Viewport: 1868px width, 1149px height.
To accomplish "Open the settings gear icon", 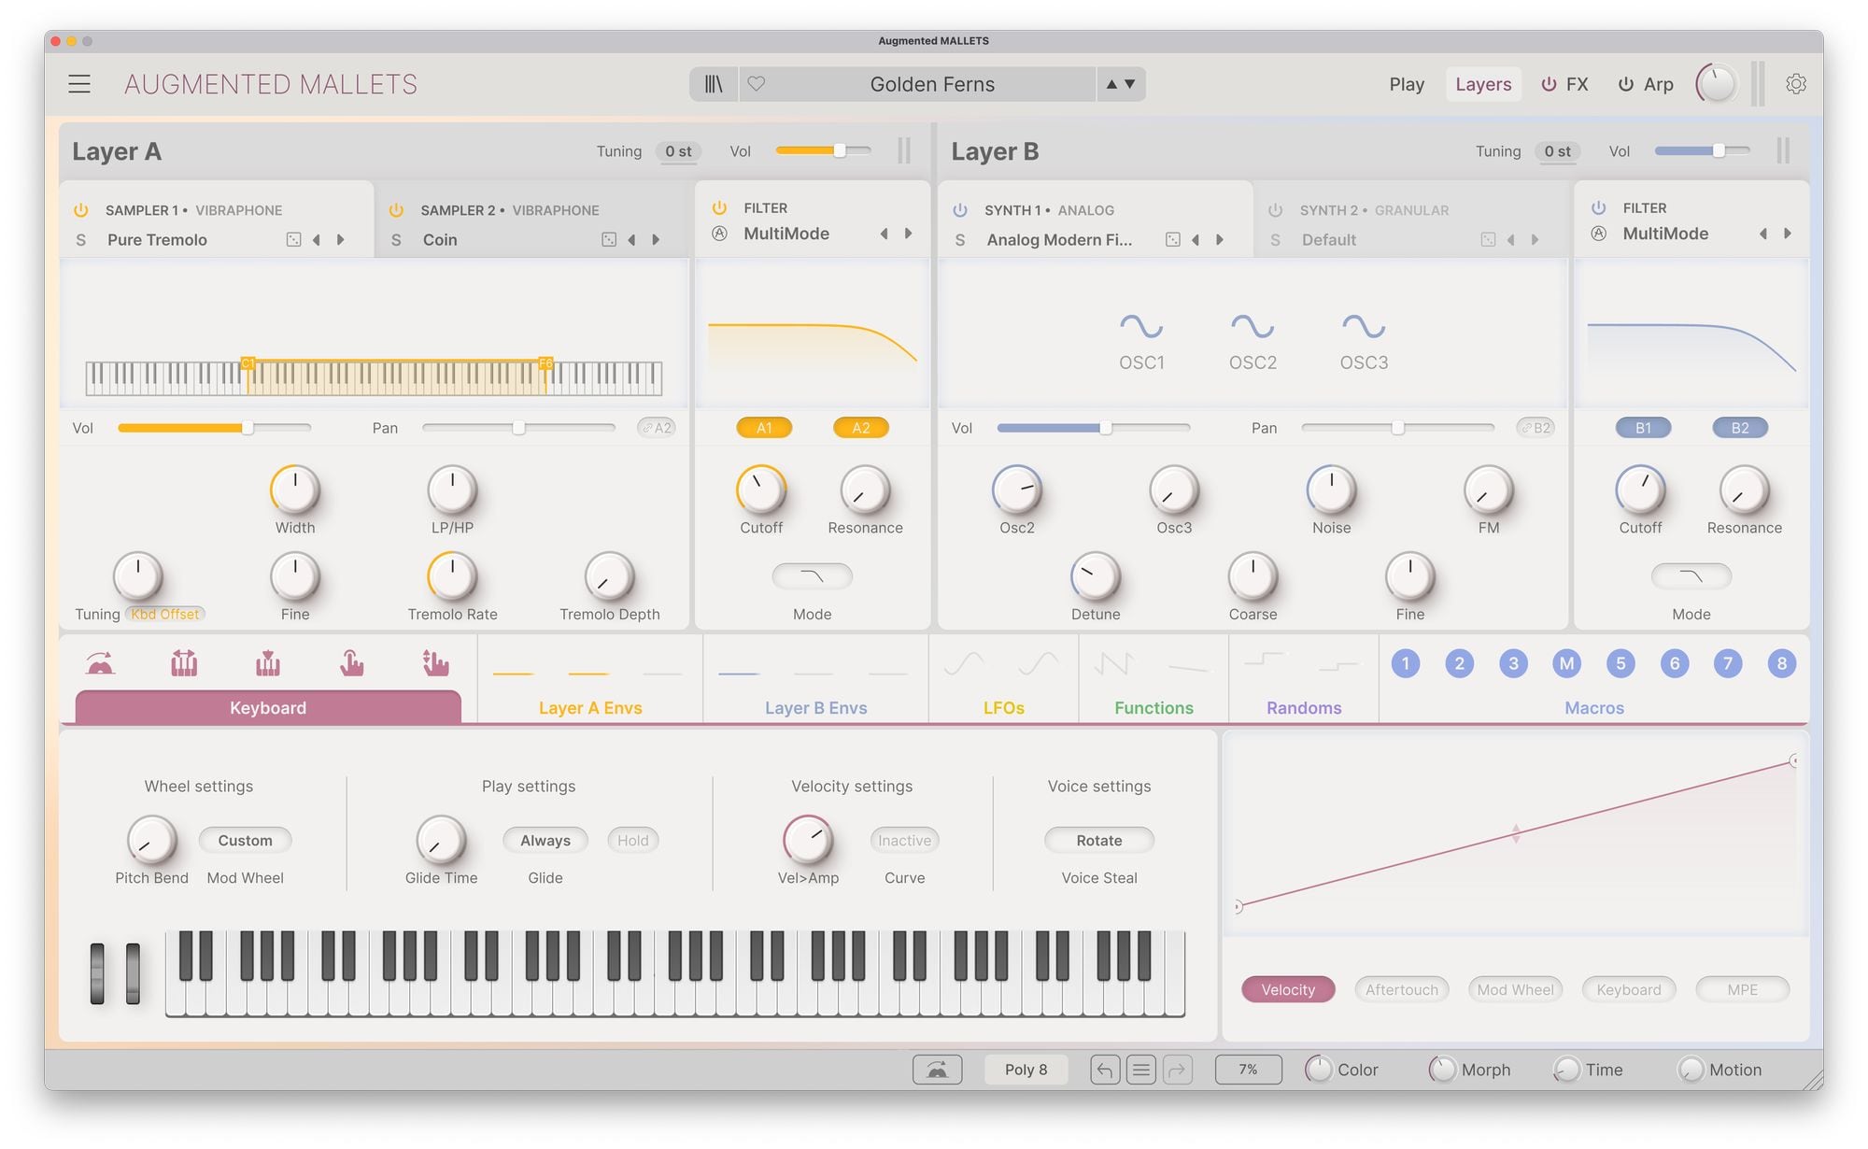I will (x=1795, y=84).
